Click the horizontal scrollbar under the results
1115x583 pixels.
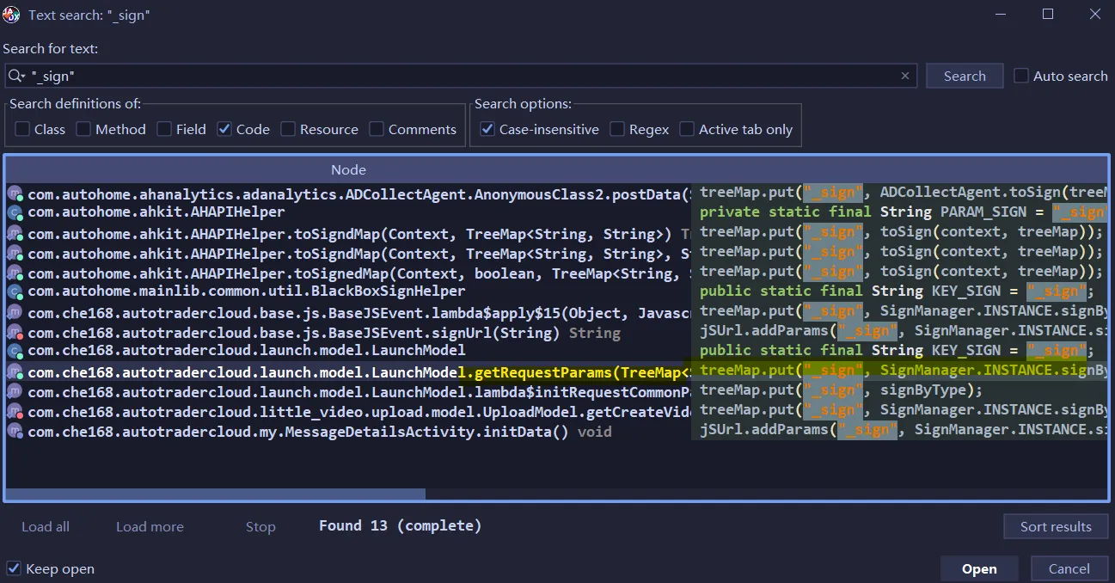pos(216,494)
